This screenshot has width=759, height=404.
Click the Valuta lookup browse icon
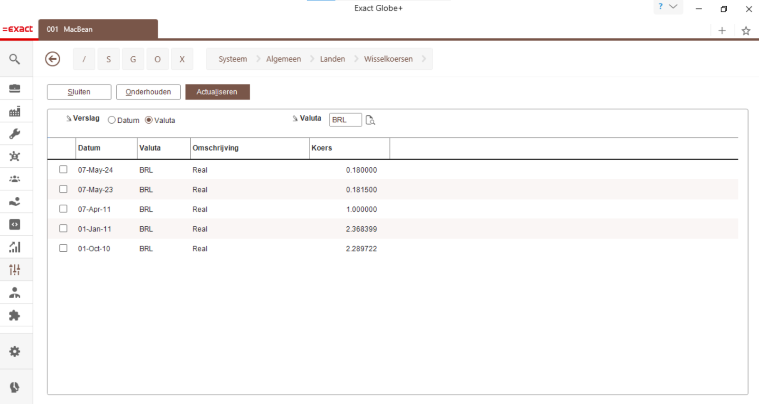(x=370, y=120)
